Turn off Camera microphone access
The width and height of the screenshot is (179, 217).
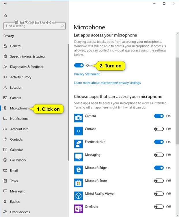159,116
